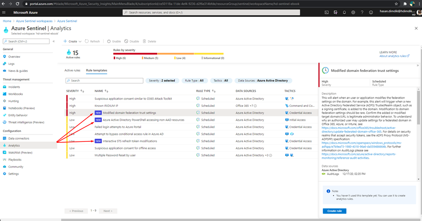Expand the Create dropdown
Viewport: 422px width, 221px height.
click(73, 42)
